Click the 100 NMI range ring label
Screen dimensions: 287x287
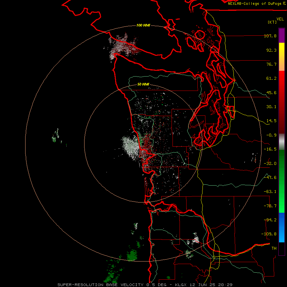(143, 25)
